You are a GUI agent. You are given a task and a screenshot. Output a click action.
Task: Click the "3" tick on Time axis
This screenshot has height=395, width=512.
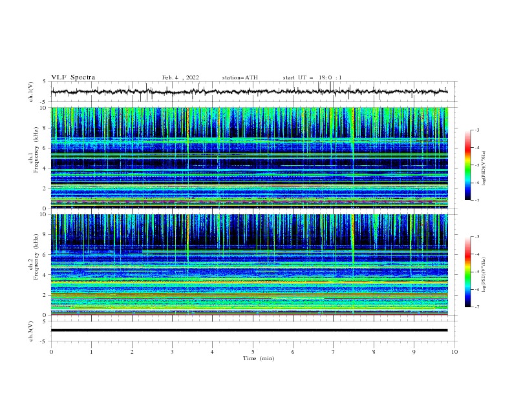click(172, 352)
